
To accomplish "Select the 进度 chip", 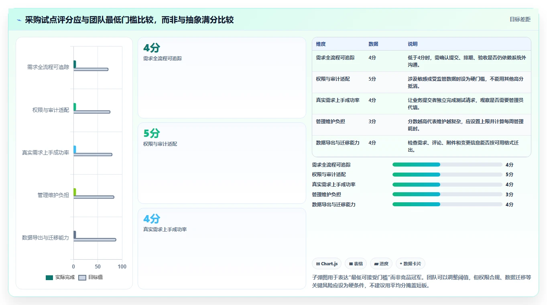I will coord(381,264).
